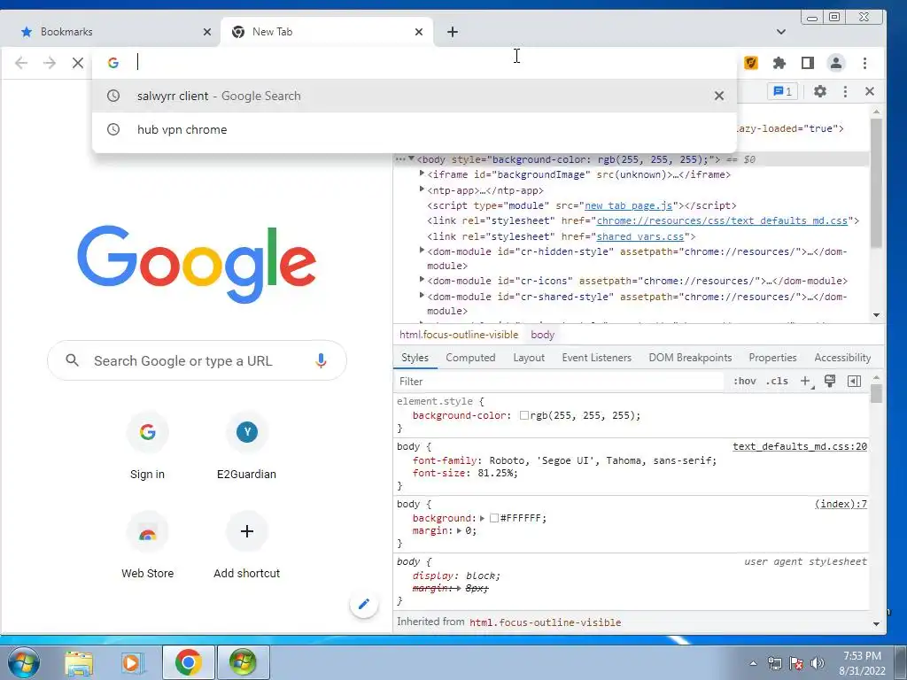The height and width of the screenshot is (680, 907).
Task: Click the Add shortcut tile
Action: point(246,546)
